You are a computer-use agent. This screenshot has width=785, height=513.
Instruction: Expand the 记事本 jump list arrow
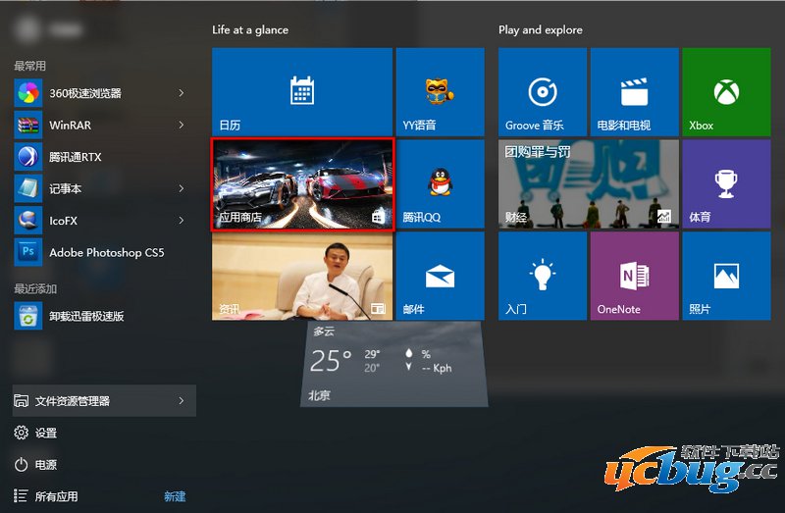pos(182,188)
